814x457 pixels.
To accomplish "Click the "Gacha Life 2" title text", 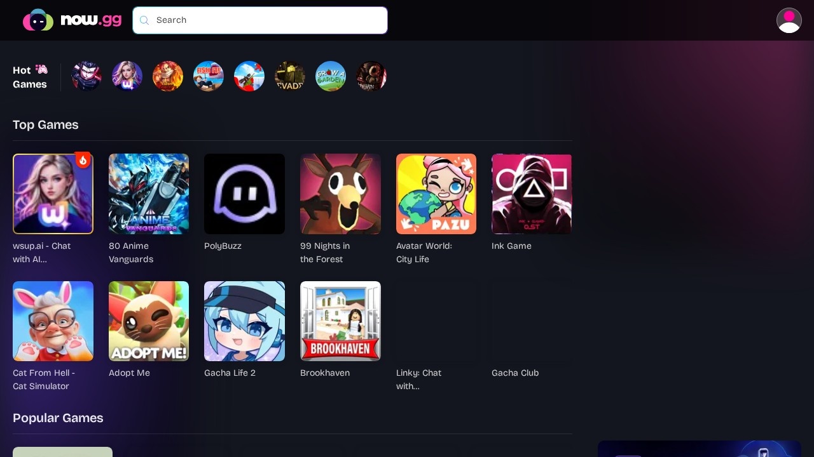I will (x=230, y=373).
